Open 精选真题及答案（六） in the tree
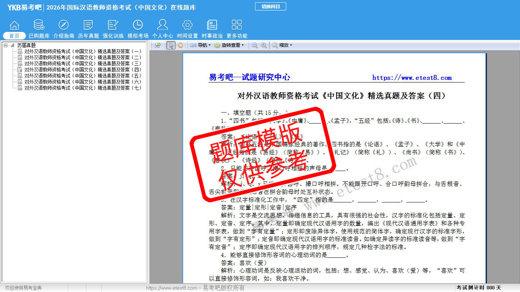 coord(83,82)
